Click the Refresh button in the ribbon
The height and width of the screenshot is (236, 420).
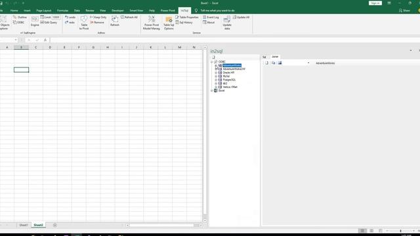(x=115, y=21)
